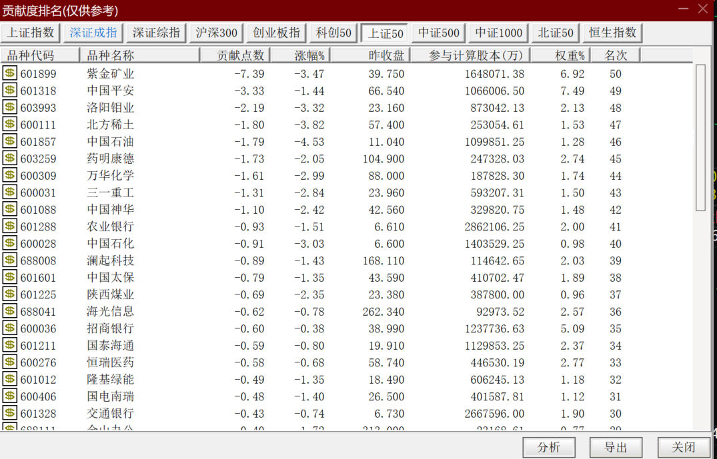This screenshot has height=459, width=717.
Task: Click the change value -4.53
Action: click(309, 142)
